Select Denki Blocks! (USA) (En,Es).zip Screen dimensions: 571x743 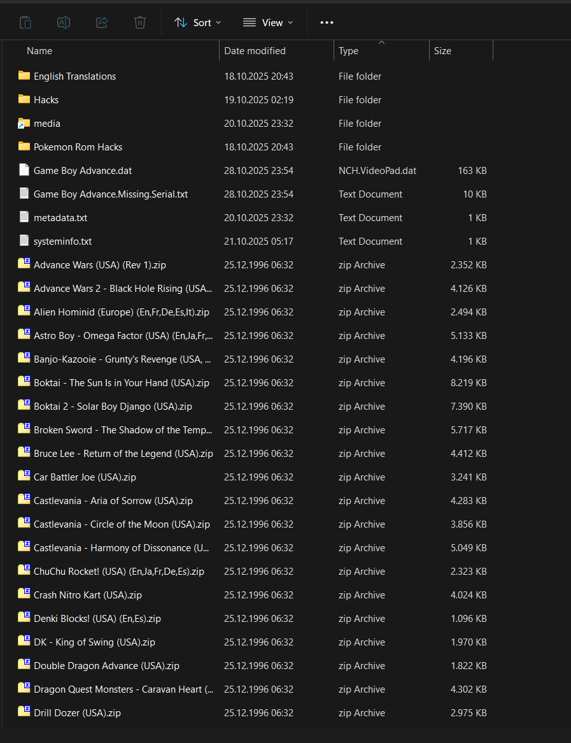[x=97, y=619]
